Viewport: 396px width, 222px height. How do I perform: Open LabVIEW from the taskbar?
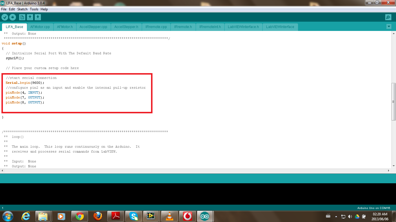[x=151, y=216]
